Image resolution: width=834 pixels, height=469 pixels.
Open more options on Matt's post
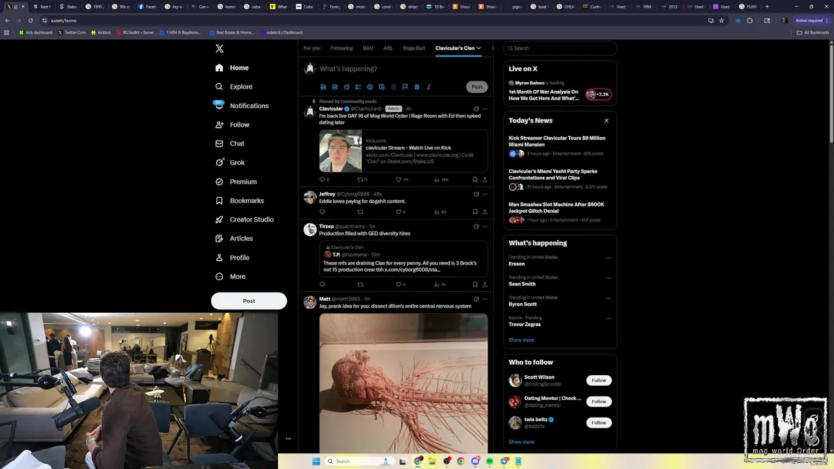click(484, 299)
